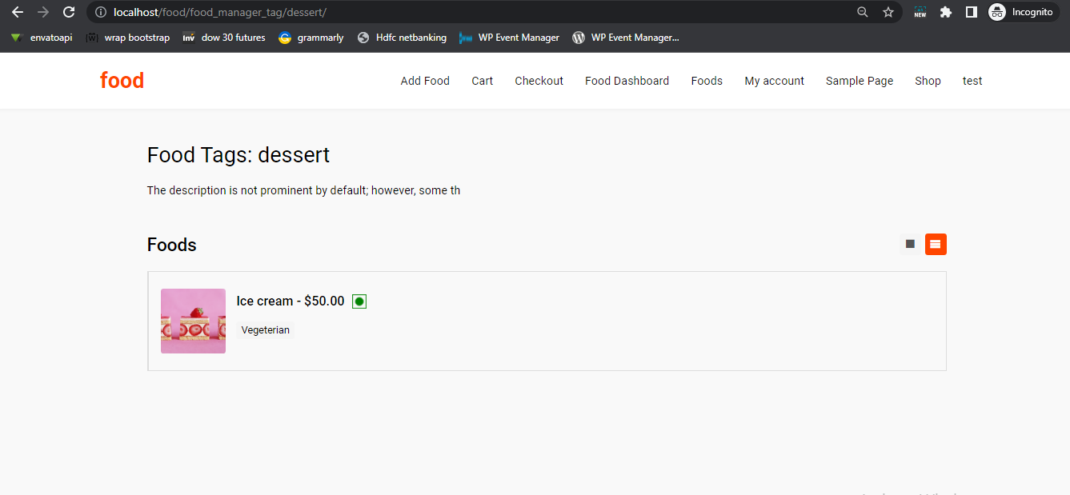Toggle the browser side panel icon
This screenshot has height=495, width=1070.
971,12
